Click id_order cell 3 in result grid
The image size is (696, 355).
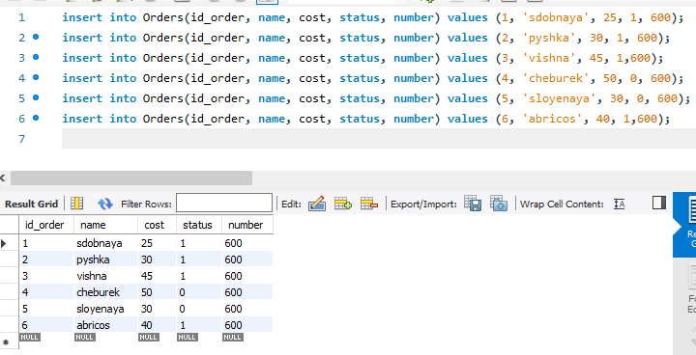[x=46, y=276]
